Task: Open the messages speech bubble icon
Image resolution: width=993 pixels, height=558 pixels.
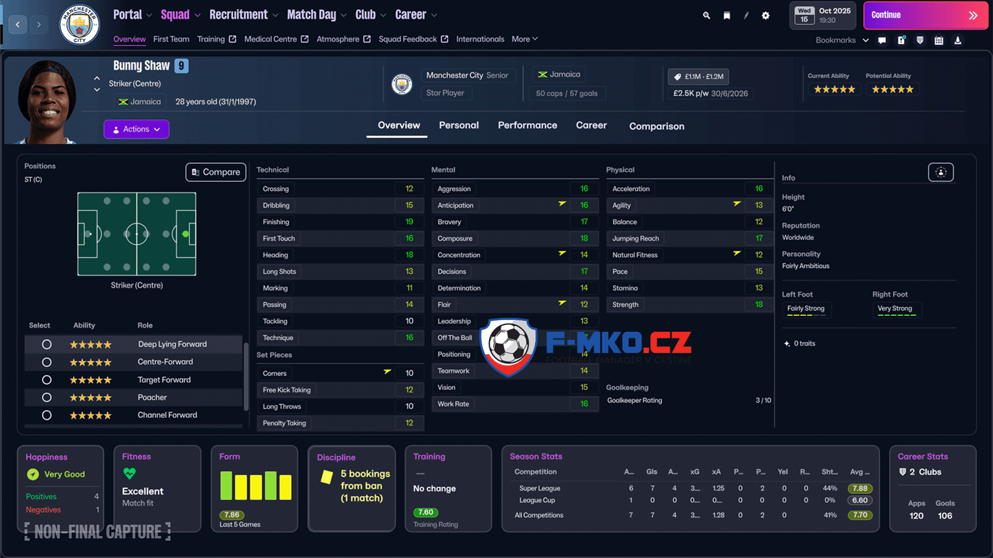Action: [x=882, y=41]
